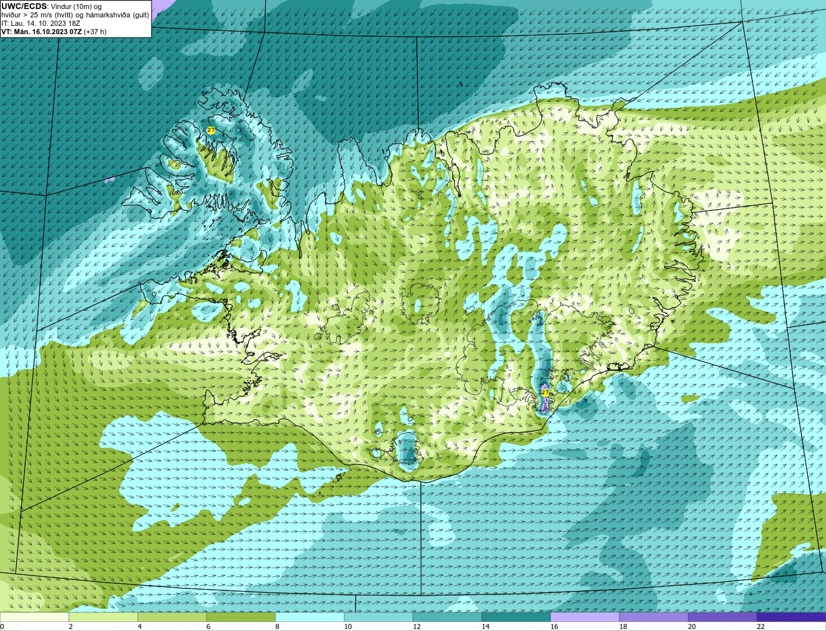Select the 14–16 m/s dark teal legend swatch
Screen dimensions: 826x631
click(x=516, y=617)
